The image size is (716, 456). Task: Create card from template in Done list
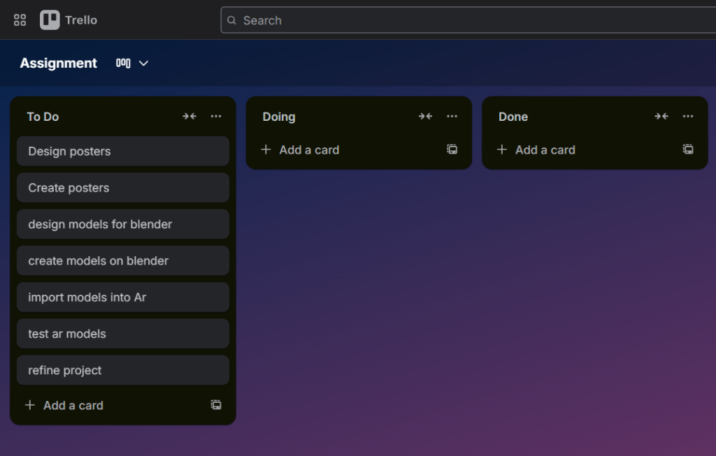point(688,149)
